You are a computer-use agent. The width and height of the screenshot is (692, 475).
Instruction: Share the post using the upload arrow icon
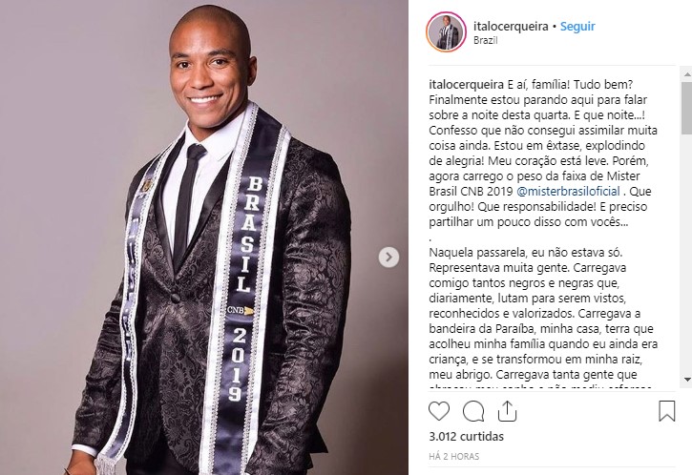pyautogui.click(x=507, y=411)
